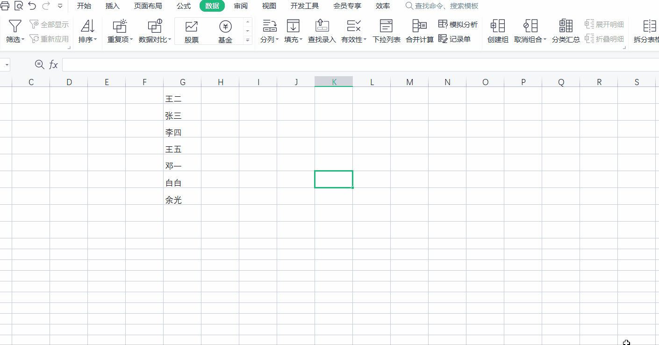
Task: Expand the 数据对比 dropdown
Action: click(x=170, y=40)
